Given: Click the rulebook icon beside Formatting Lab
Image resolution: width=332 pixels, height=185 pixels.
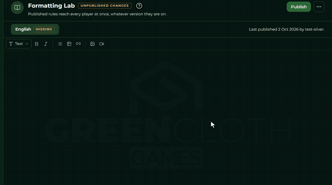Looking at the screenshot, I should pos(17,8).
